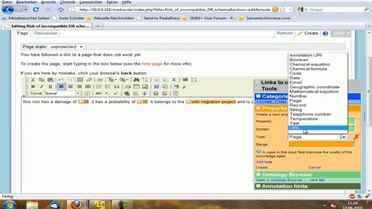Open the Type dropdown arrow showing Page

click(x=344, y=137)
